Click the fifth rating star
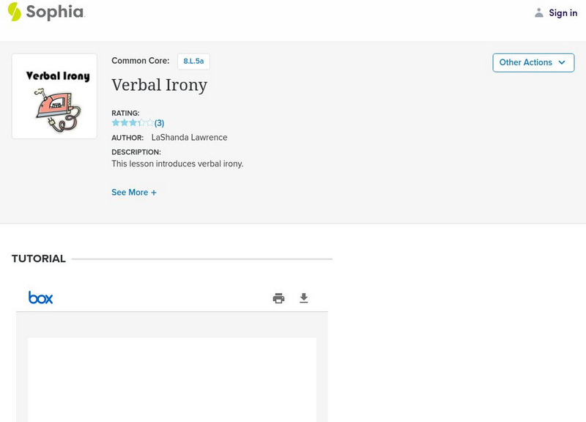Screen dimensions: 586x422 (x=150, y=123)
